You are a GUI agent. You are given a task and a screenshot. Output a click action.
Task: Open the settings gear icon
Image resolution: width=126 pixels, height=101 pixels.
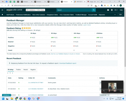pyautogui.click(x=112, y=10)
